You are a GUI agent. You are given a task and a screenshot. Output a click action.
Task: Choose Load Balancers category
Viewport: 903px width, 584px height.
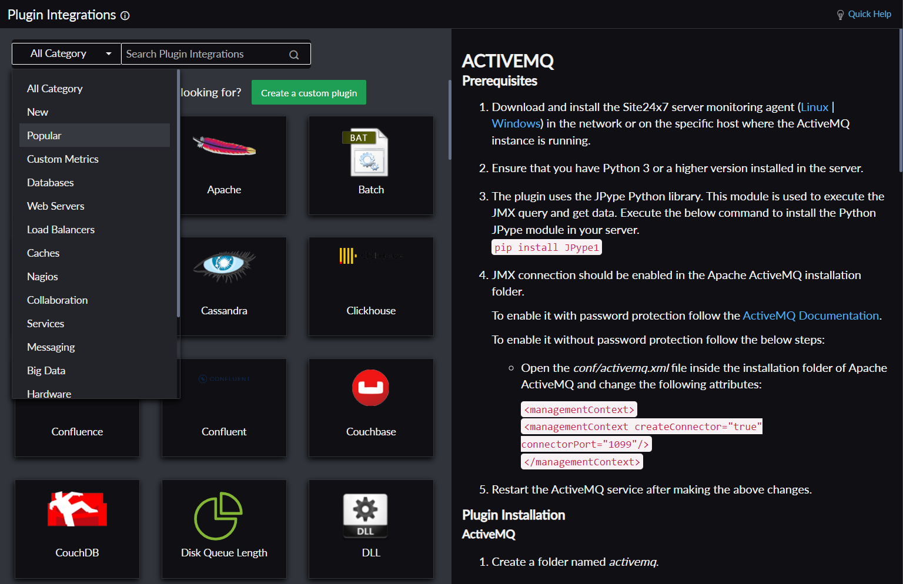94,229
